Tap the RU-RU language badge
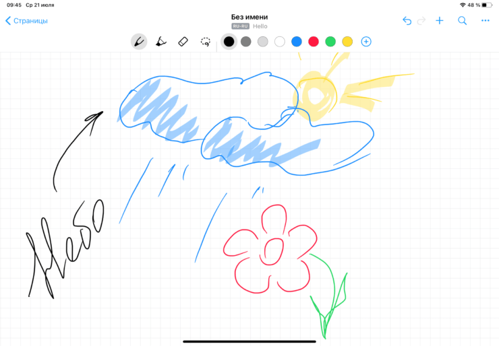This screenshot has width=499, height=346. [x=241, y=26]
